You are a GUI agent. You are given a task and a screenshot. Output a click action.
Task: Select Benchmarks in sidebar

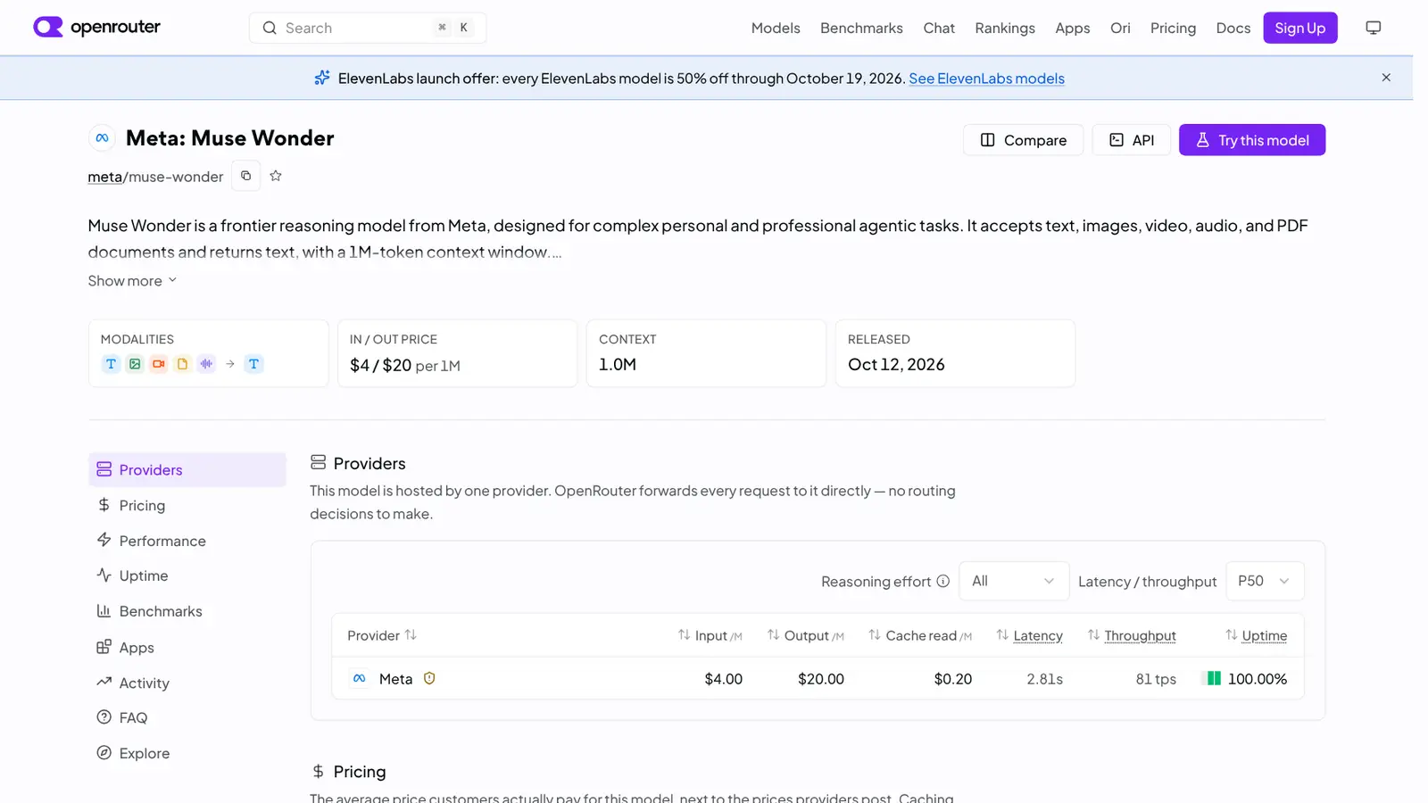click(x=187, y=611)
